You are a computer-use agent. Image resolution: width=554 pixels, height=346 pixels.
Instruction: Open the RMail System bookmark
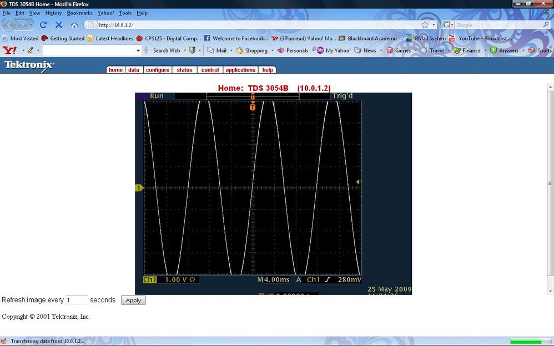click(x=426, y=38)
